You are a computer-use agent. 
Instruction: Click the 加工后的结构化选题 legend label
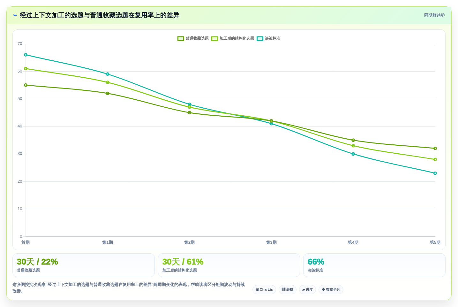pos(237,39)
